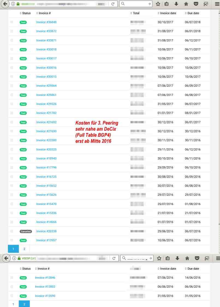This screenshot has height=307, width=220.
Task: Switch to page 1 in bottom pagination
Action: coord(13,304)
